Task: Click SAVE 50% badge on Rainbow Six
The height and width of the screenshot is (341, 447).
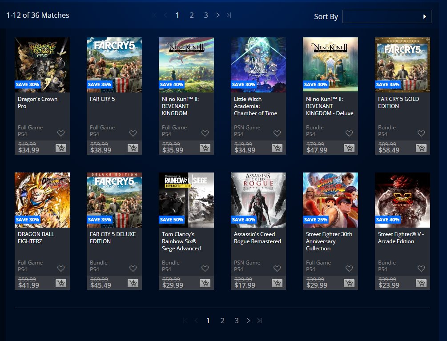Action: [x=172, y=220]
